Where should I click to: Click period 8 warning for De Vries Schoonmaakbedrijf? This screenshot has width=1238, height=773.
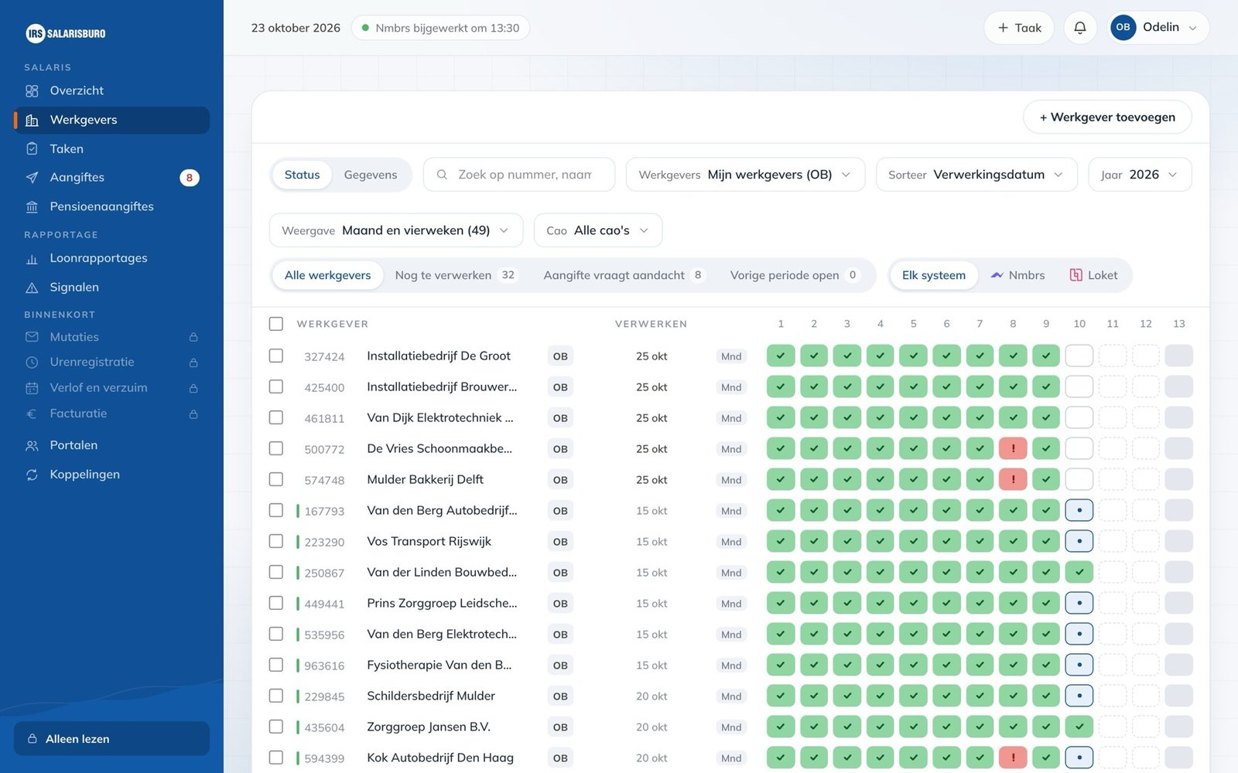coord(1013,448)
